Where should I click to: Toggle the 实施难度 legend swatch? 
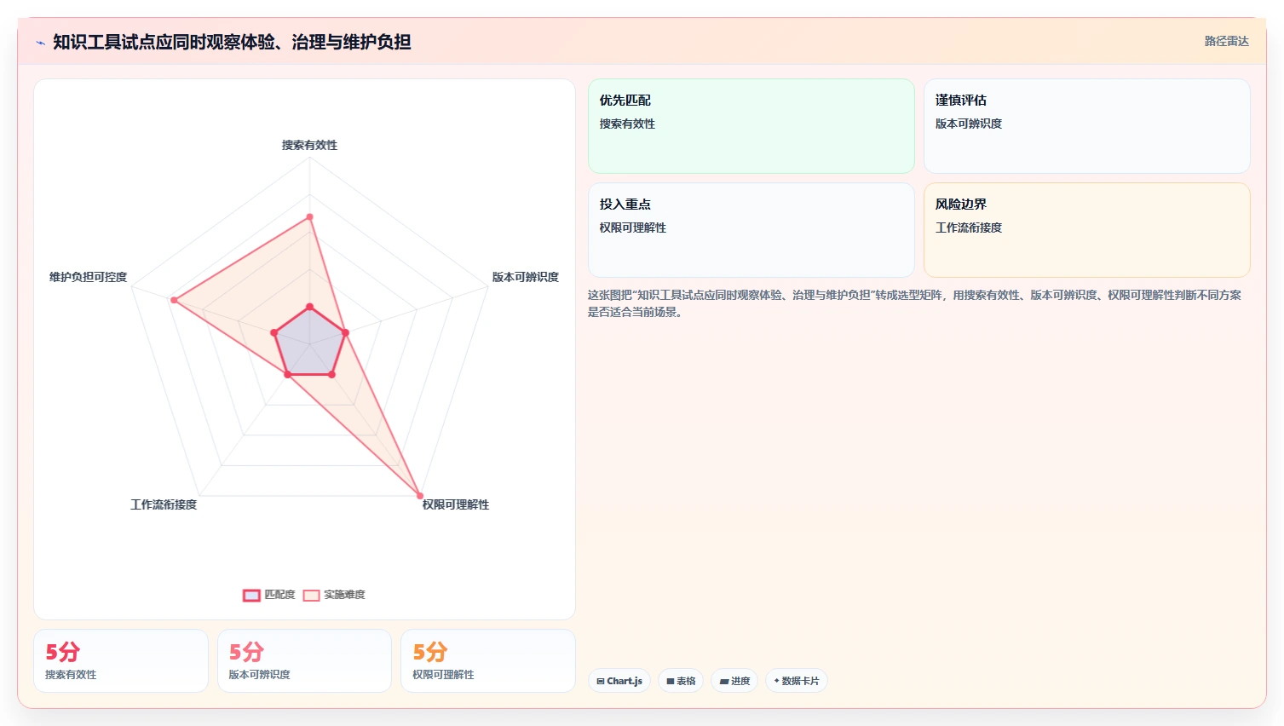(312, 595)
